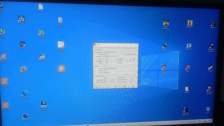Open the Bench tab in CPU-Z
Viewport: 224px width, 126px height.
coord(129,48)
